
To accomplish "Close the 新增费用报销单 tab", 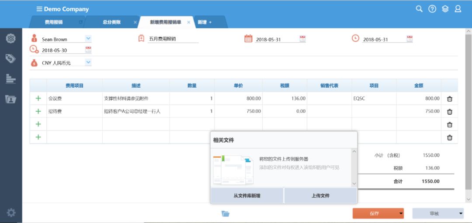I will 188,22.
